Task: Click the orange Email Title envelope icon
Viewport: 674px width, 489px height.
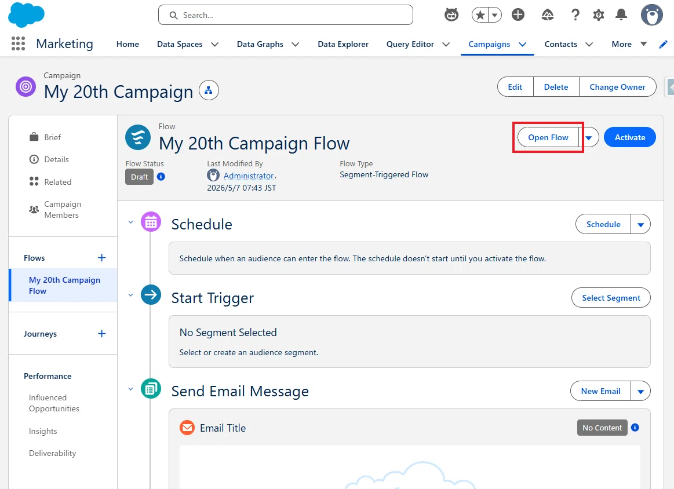Action: pyautogui.click(x=187, y=428)
